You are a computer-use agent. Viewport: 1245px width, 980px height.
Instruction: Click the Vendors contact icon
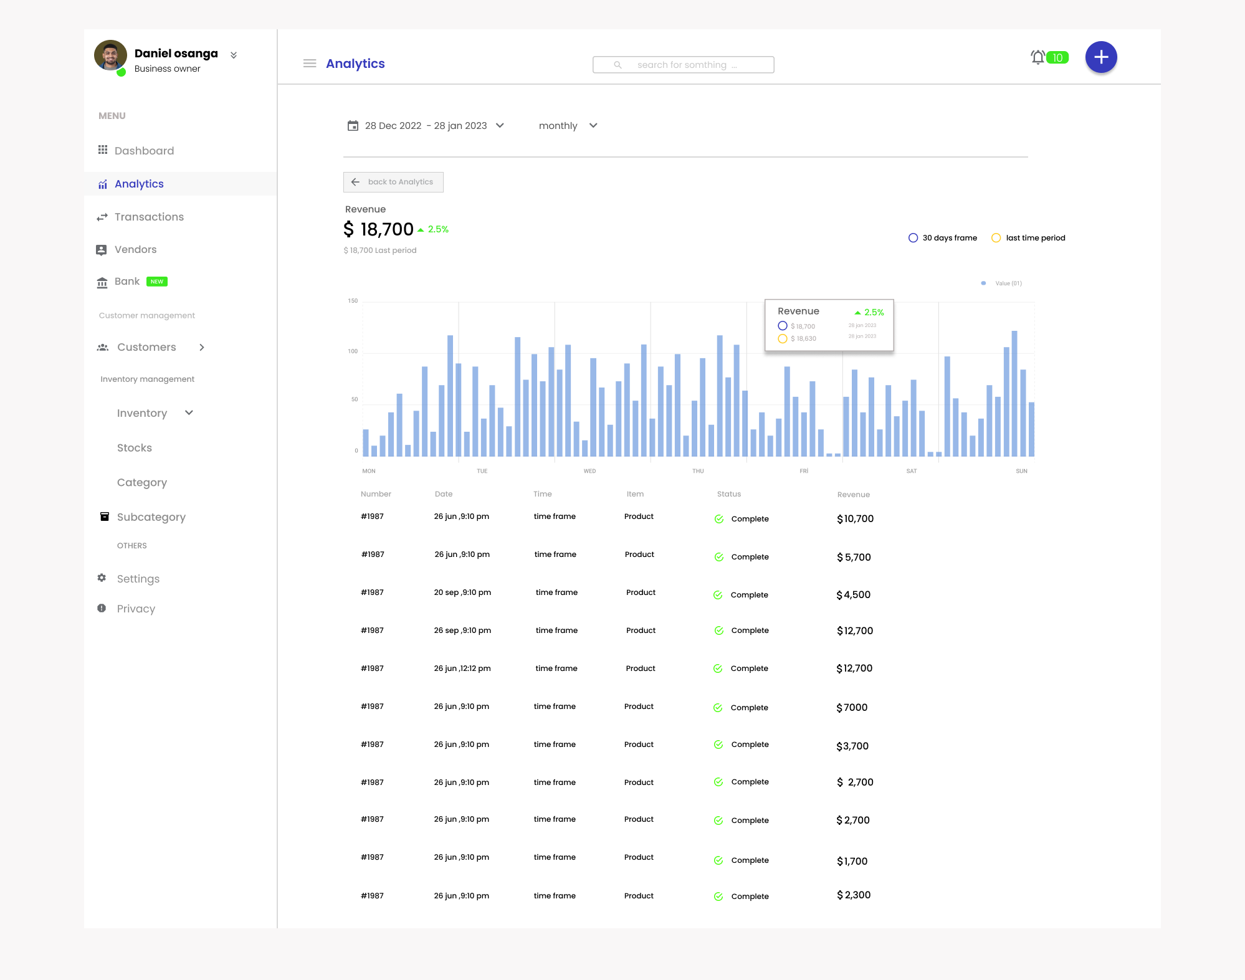[x=102, y=250]
